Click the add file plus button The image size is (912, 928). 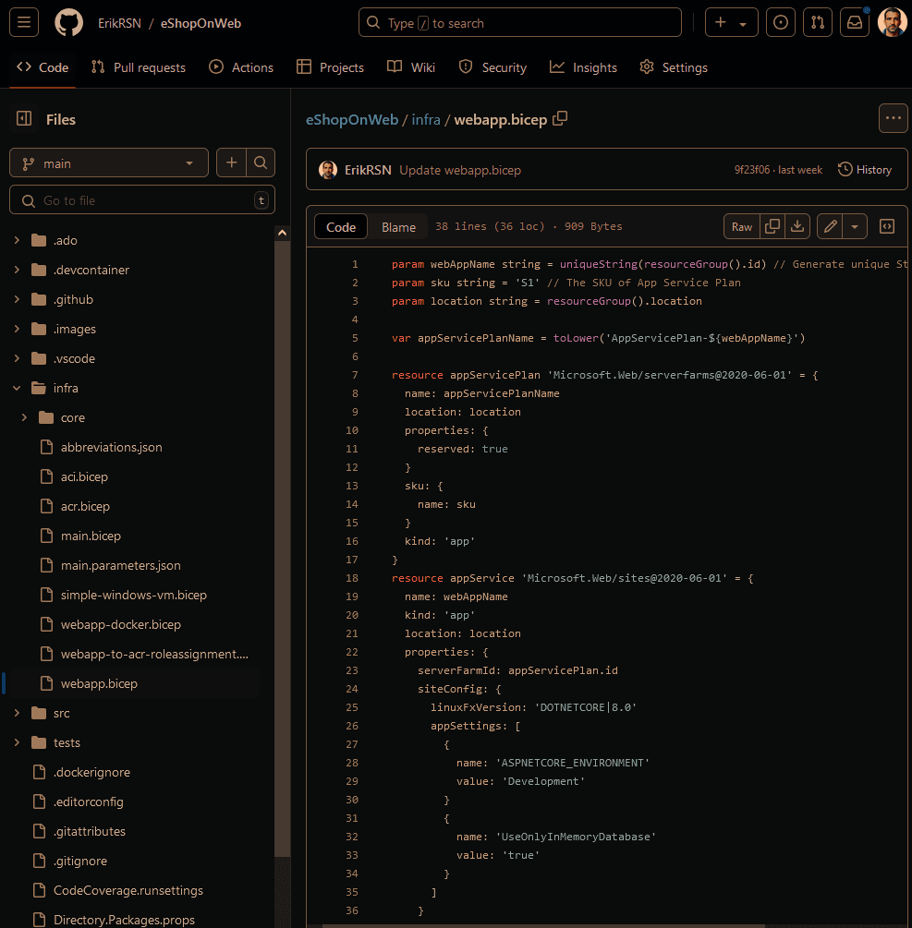point(232,163)
